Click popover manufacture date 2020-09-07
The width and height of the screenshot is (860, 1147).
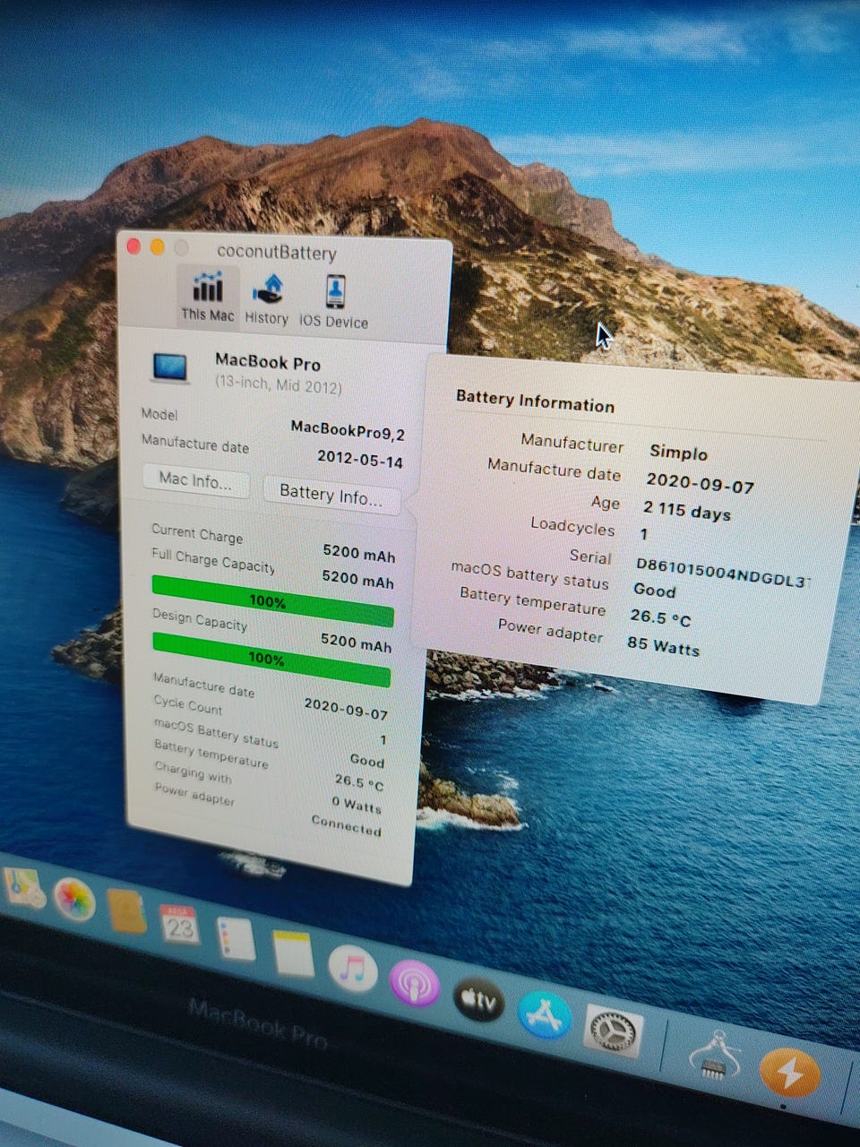(700, 484)
